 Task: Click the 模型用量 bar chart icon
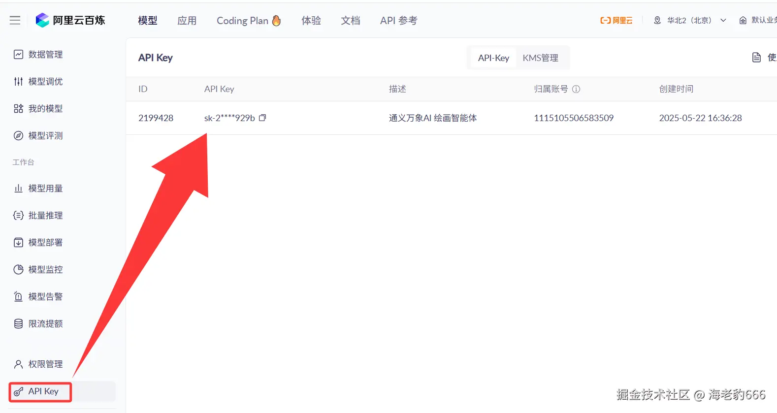click(x=18, y=188)
